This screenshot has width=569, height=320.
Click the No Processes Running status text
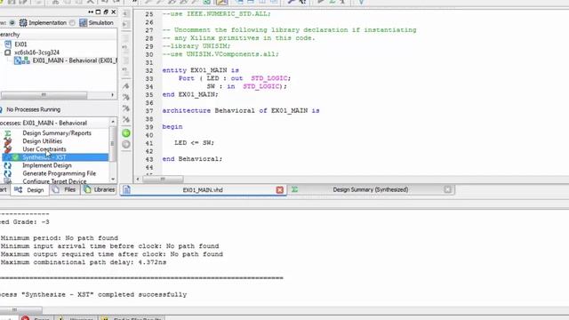coord(34,109)
